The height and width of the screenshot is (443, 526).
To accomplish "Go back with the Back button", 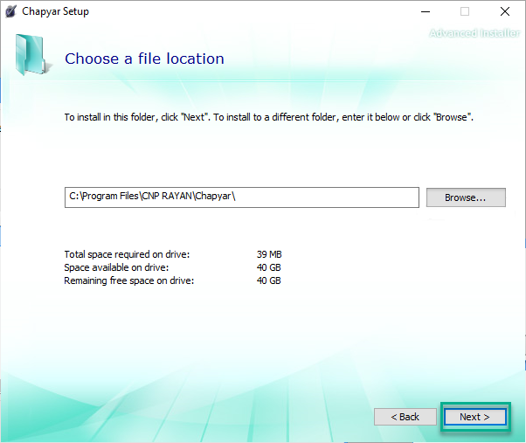I will tap(405, 417).
